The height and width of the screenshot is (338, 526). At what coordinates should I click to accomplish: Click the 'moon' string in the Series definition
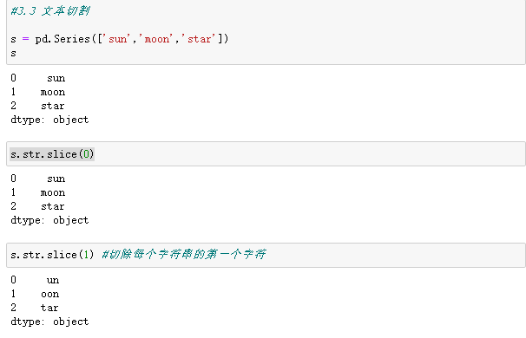pos(157,39)
